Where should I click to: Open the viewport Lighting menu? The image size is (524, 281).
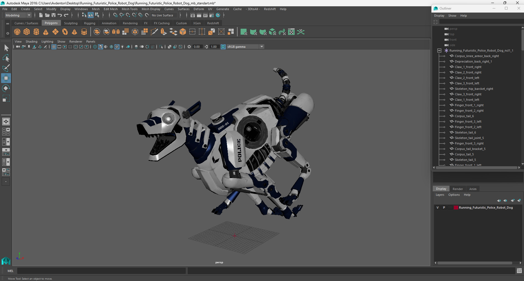(47, 42)
